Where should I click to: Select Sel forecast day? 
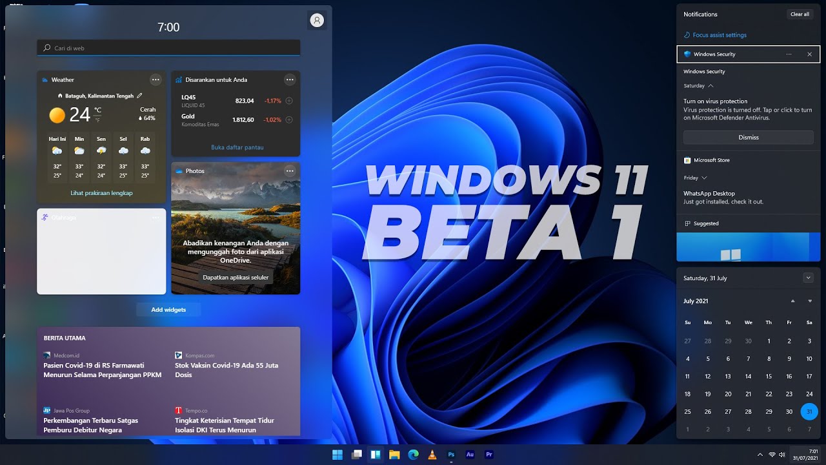123,158
